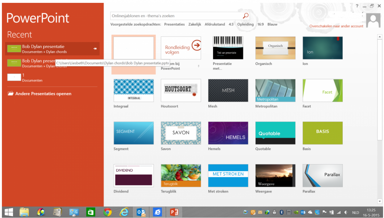Click the touchpad tray icon
384x218 pixels.
[x=289, y=212]
